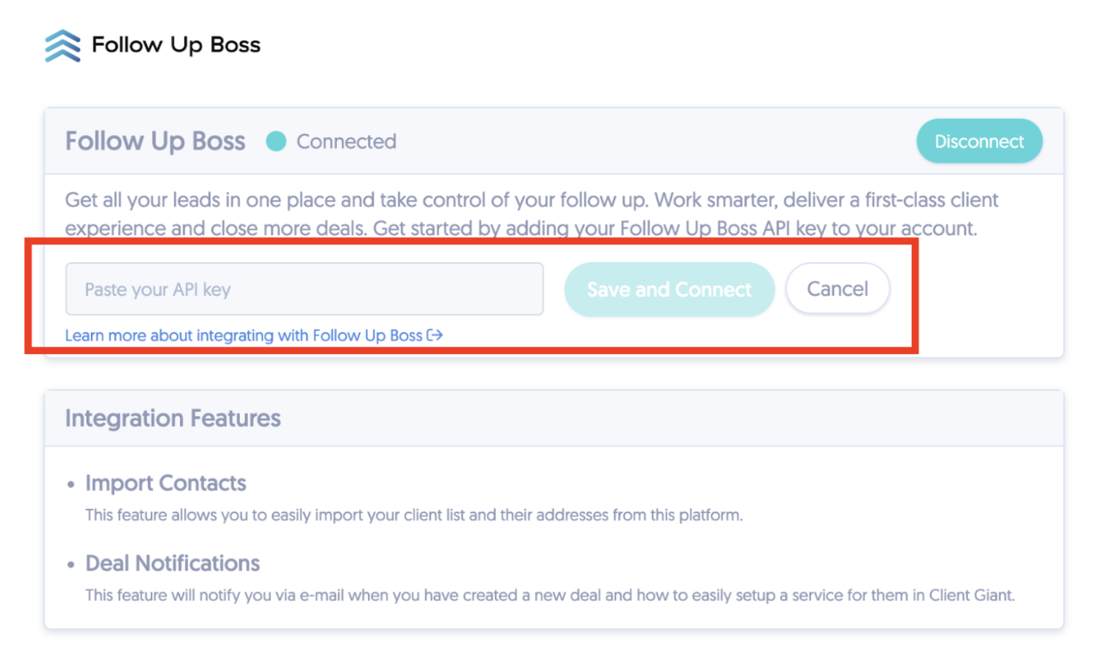
Task: Click into the Paste your API key field
Action: click(x=304, y=289)
